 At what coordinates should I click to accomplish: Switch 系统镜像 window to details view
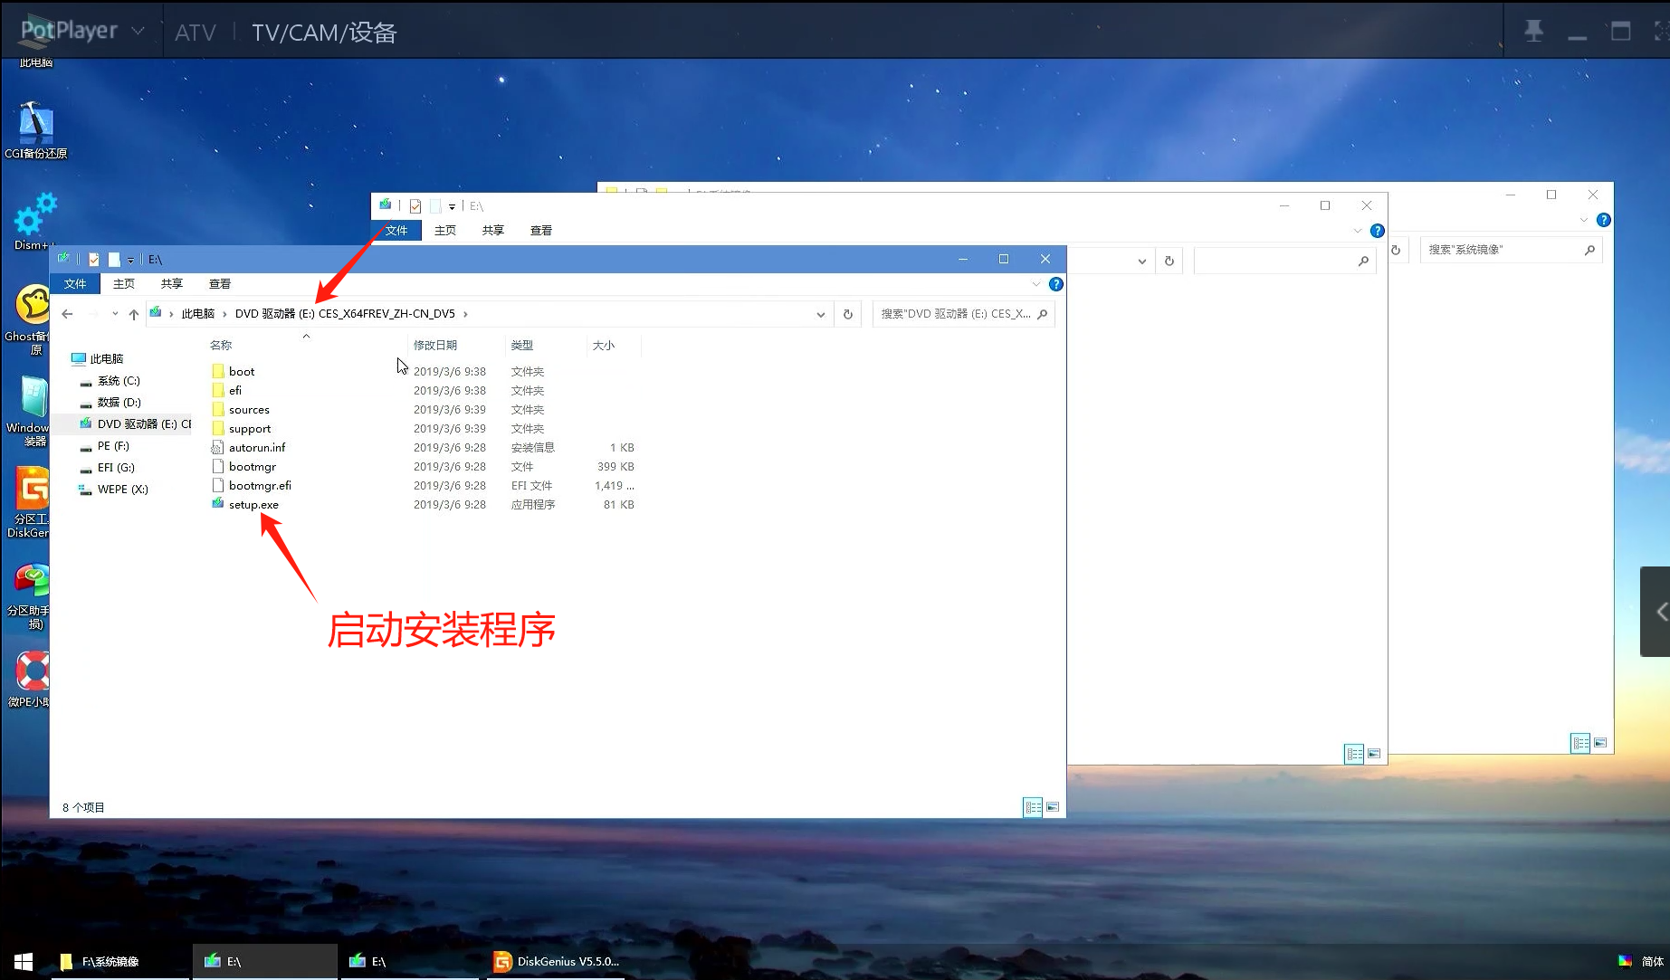(x=1580, y=743)
